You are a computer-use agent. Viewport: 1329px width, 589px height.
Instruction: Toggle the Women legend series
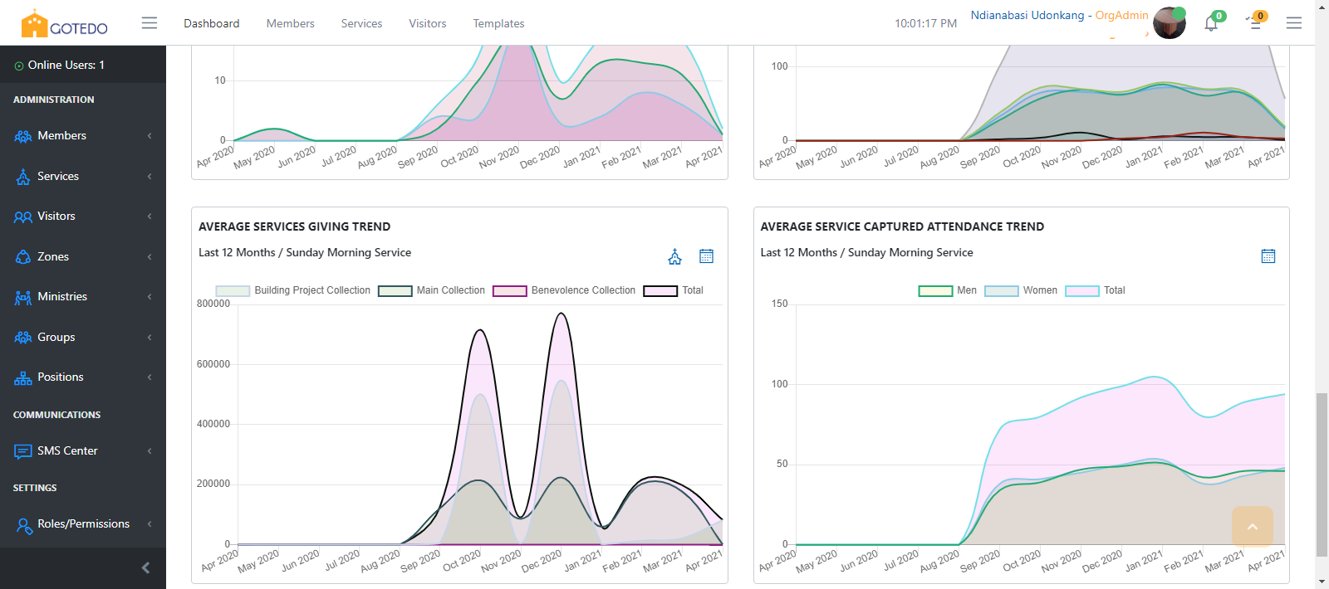tap(1022, 290)
